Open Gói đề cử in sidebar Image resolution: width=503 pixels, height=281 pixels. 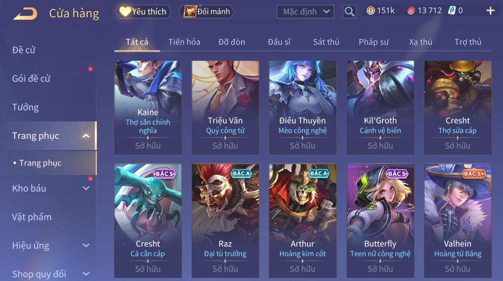tap(31, 79)
